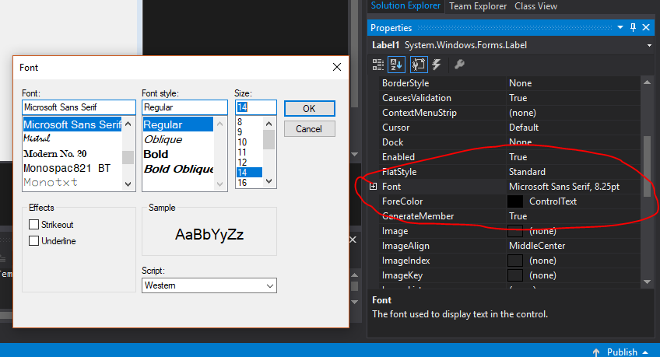The width and height of the screenshot is (660, 357).
Task: Click the ImageIndex property swatch
Action: pos(515,261)
